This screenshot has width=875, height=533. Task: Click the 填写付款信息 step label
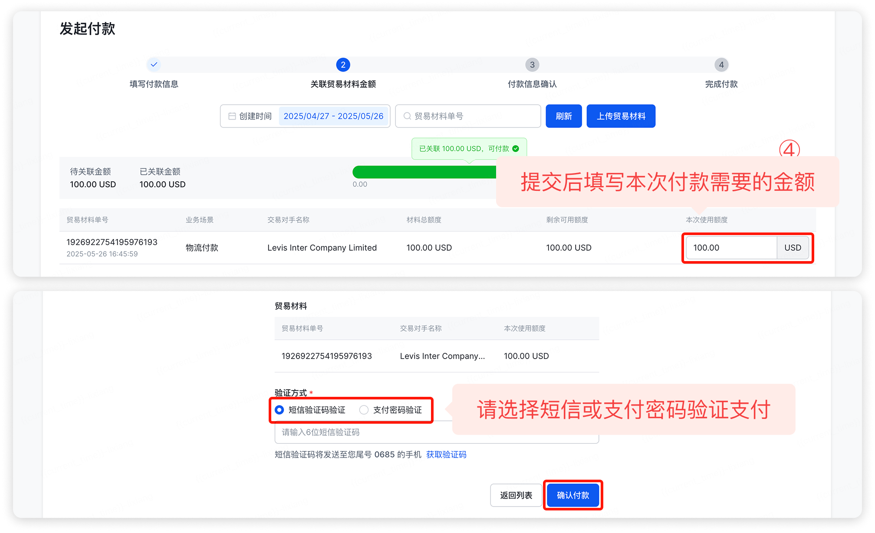point(154,84)
